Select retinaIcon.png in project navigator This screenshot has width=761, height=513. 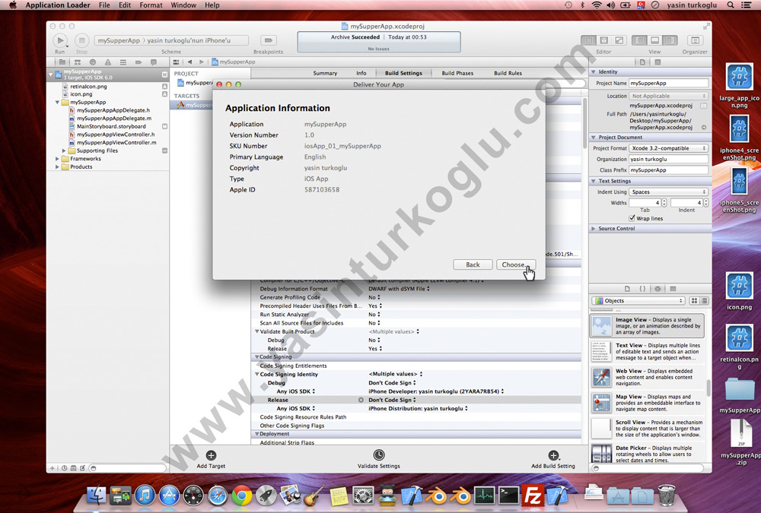click(88, 87)
